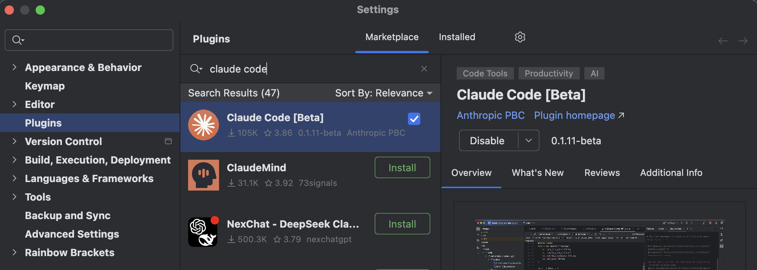This screenshot has height=270, width=757.
Task: Go back with the left arrow
Action: click(723, 41)
